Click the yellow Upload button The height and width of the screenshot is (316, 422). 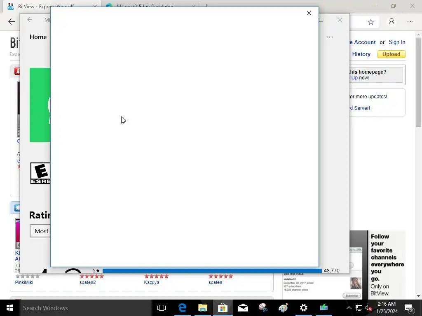click(392, 54)
